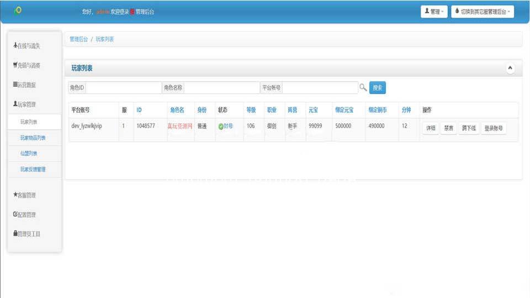Sort table by 等级 column header
The height and width of the screenshot is (298, 530).
pos(251,110)
